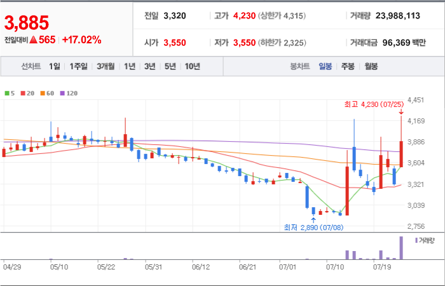Click the 06/12 date axis label
The width and height of the screenshot is (445, 286).
[201, 267]
